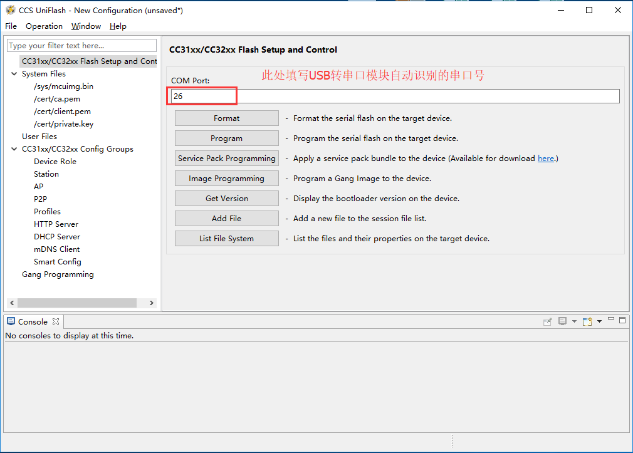This screenshot has width=633, height=453.
Task: Open the Window menu
Action: [86, 26]
